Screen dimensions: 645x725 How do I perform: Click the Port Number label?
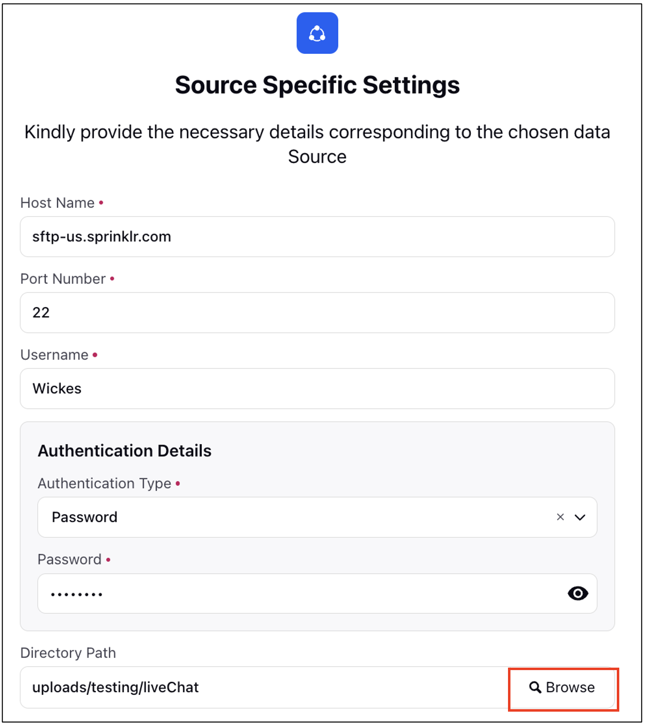tap(63, 279)
